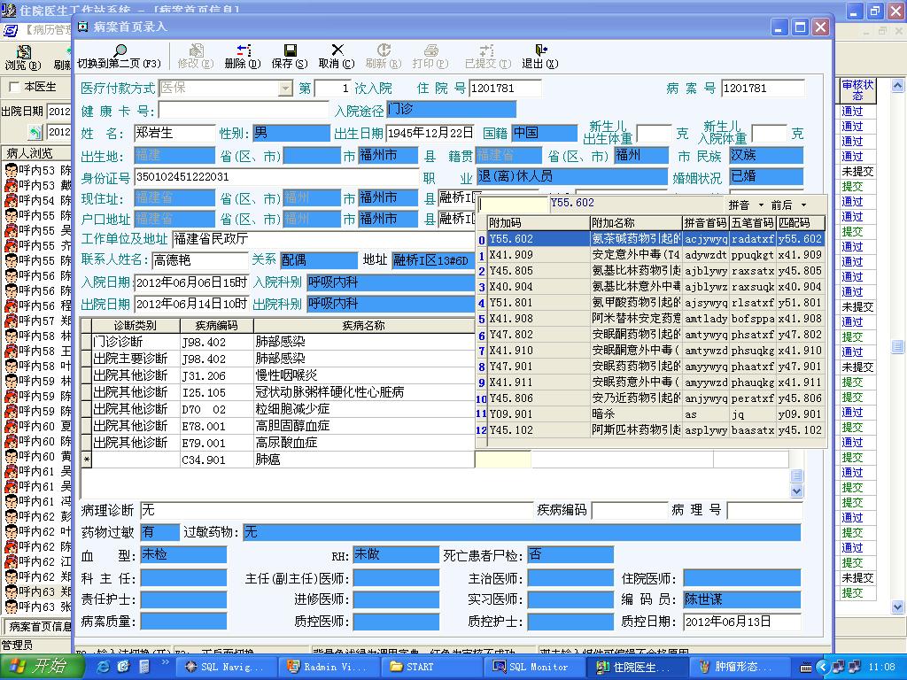Image resolution: width=907 pixels, height=680 pixels.
Task: Select lookup row Y09.901 暗杀
Action: [656, 414]
